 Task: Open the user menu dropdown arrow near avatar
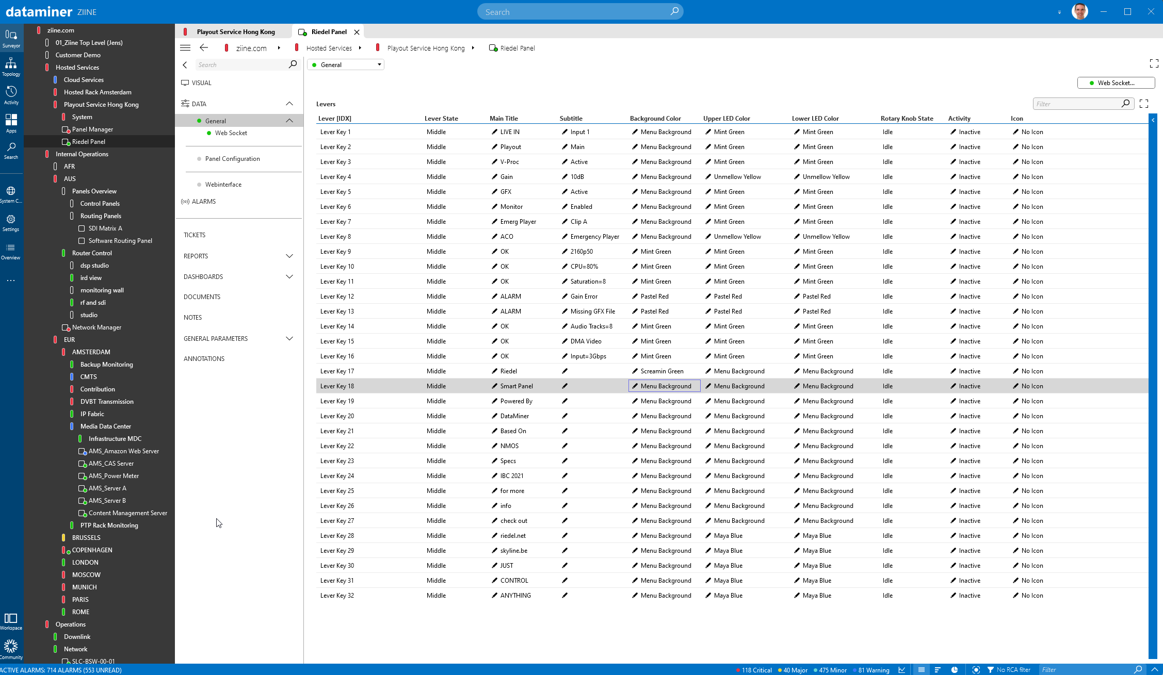(1059, 12)
